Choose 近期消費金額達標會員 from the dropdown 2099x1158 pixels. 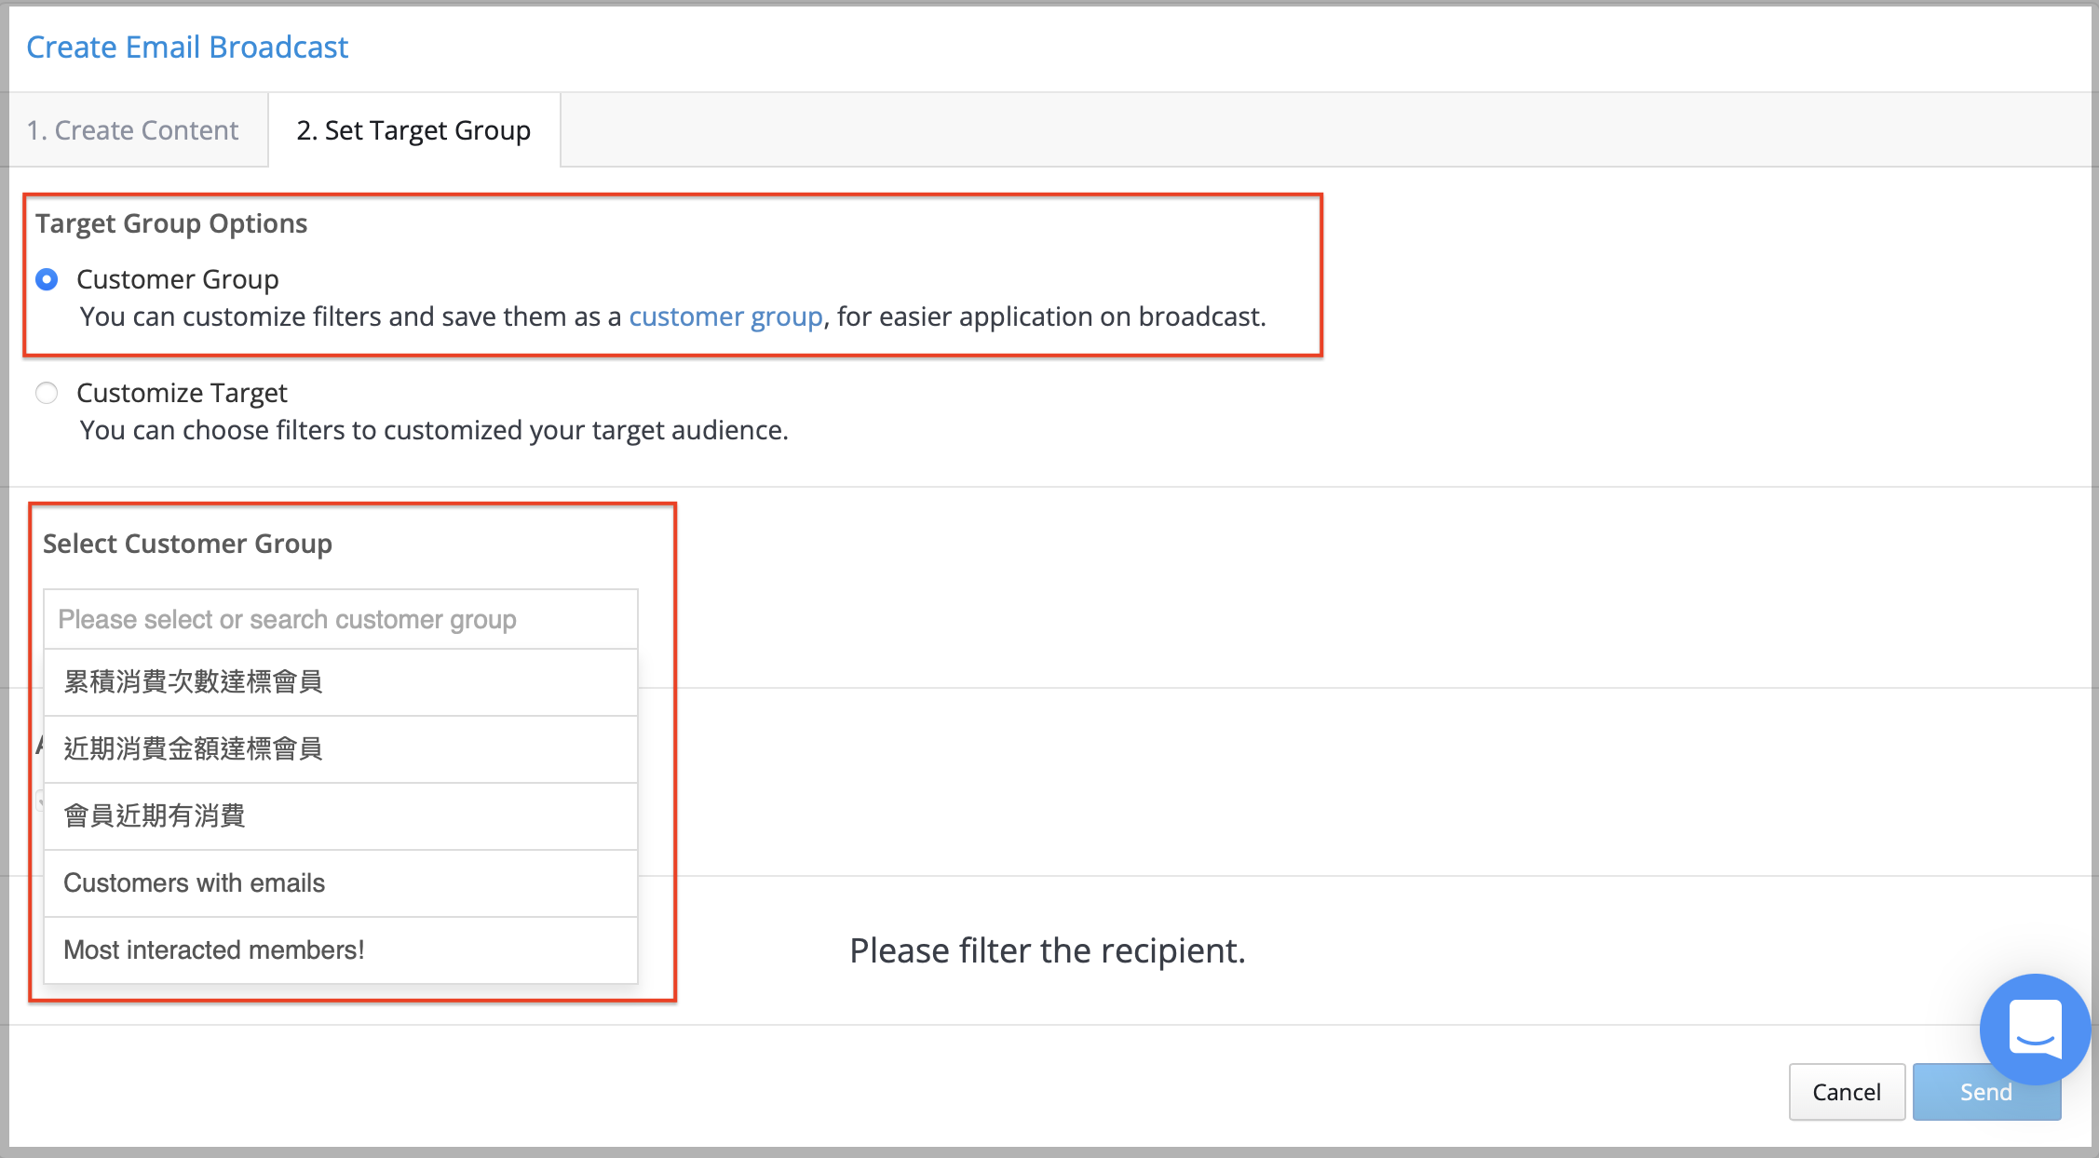click(x=341, y=749)
